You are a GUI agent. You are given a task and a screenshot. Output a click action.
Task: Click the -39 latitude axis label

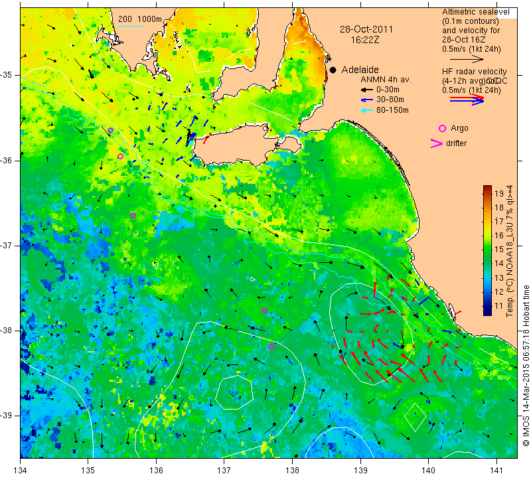[7, 416]
